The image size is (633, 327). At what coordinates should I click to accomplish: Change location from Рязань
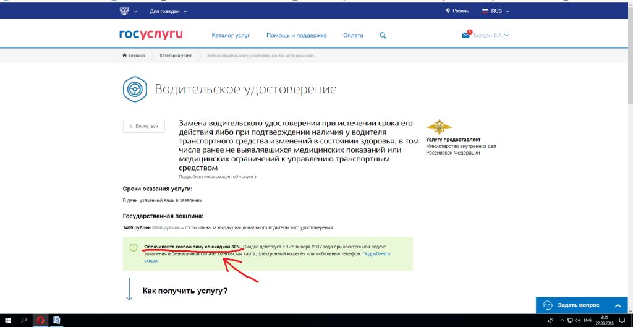click(458, 11)
